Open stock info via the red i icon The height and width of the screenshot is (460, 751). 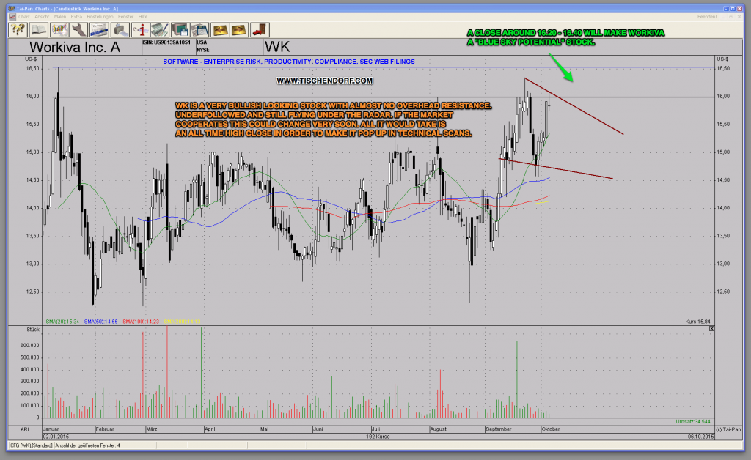(x=140, y=29)
